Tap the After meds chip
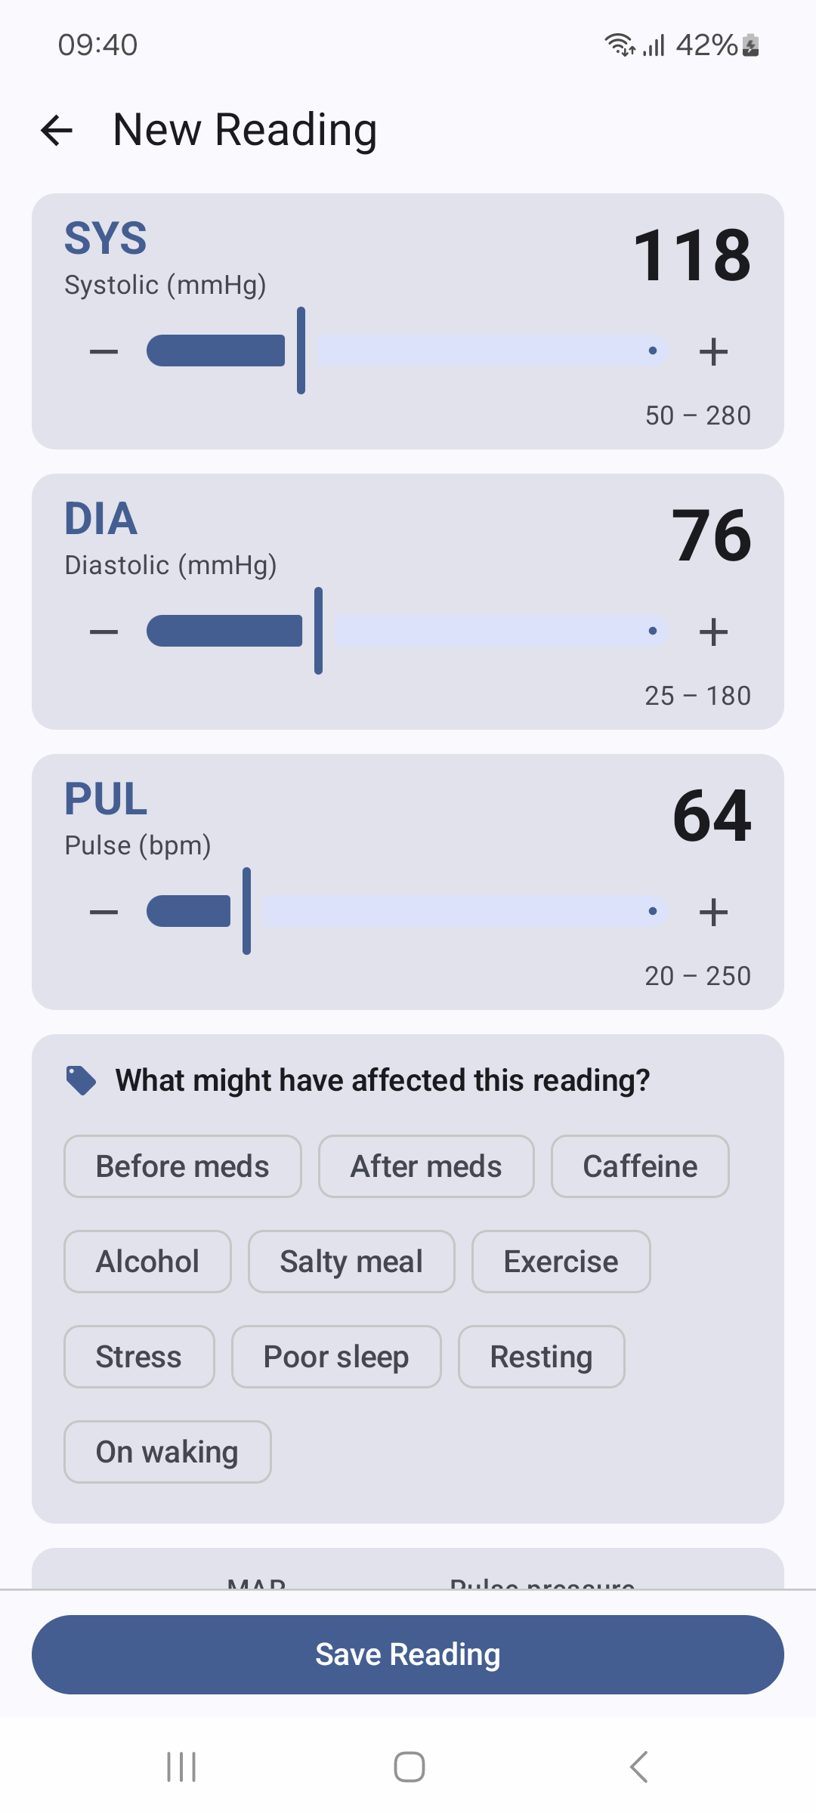The height and width of the screenshot is (1813, 816). click(x=426, y=1166)
